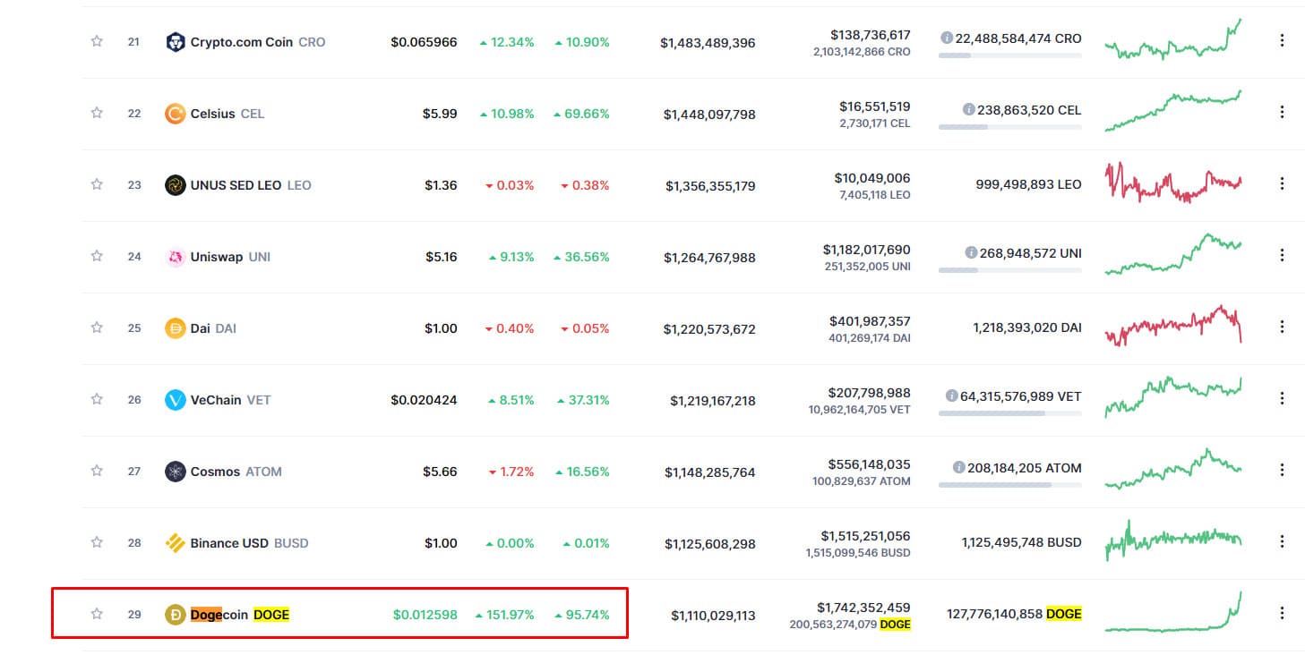Viewport: 1305px width, 655px height.
Task: Click Cosmos's 1.72% daily decline
Action: [x=511, y=472]
